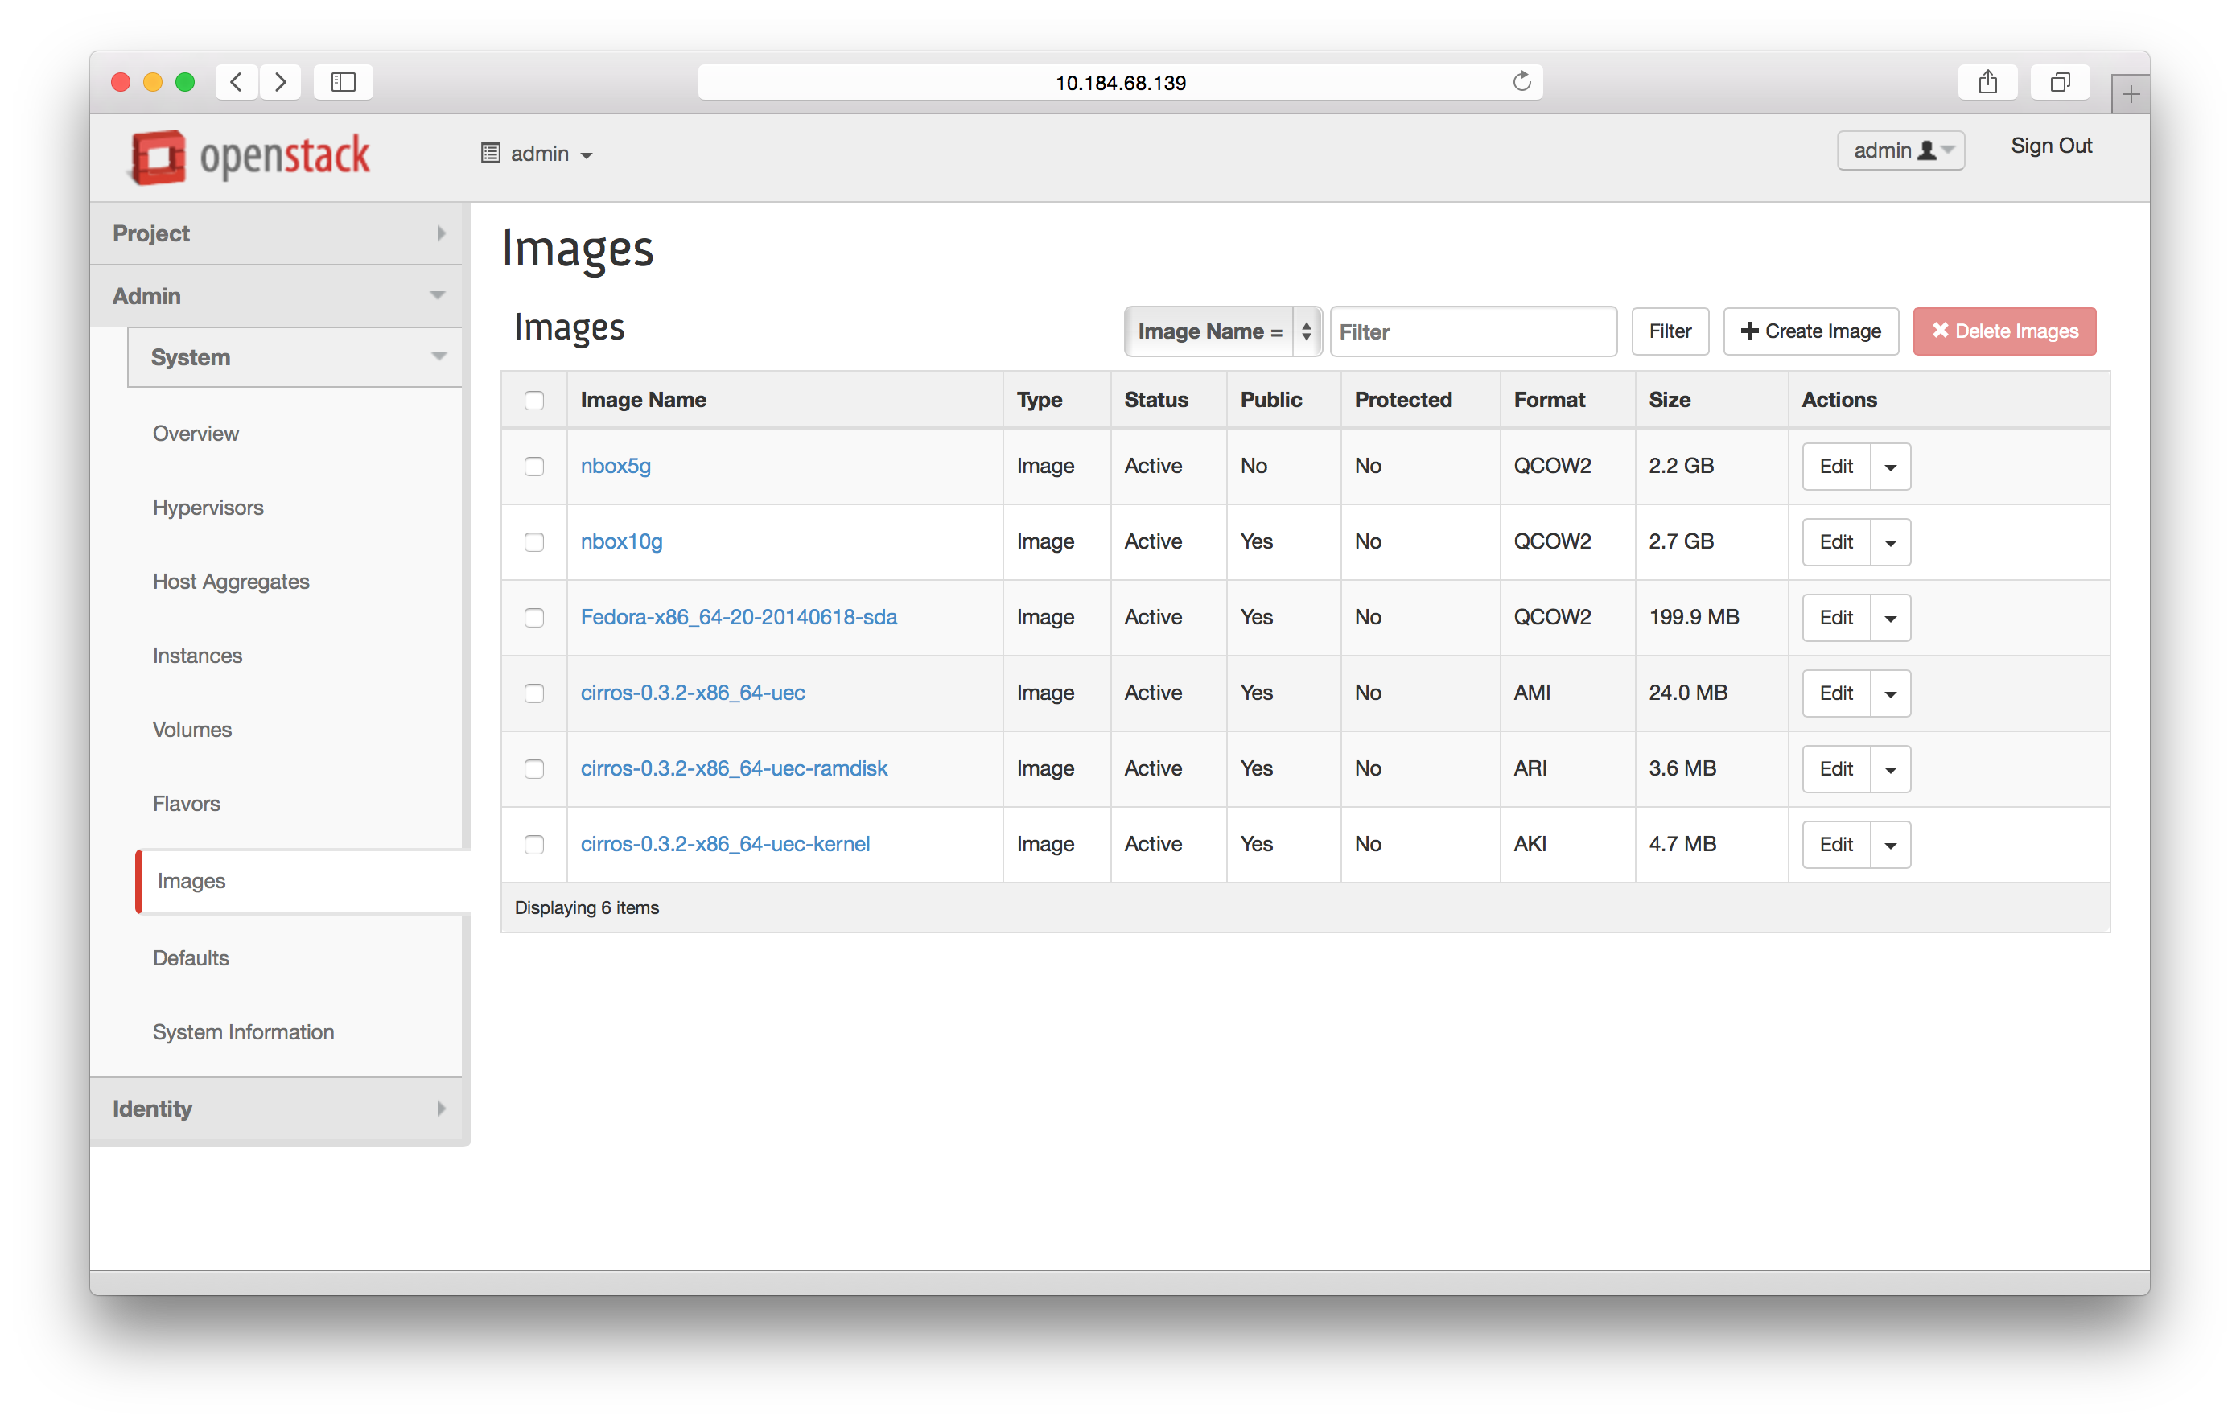Open the Fedora-x86_64-20-20140618-sda link
The width and height of the screenshot is (2240, 1424).
click(x=739, y=618)
